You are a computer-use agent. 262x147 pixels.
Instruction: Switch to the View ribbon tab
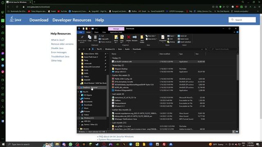[x=104, y=32]
